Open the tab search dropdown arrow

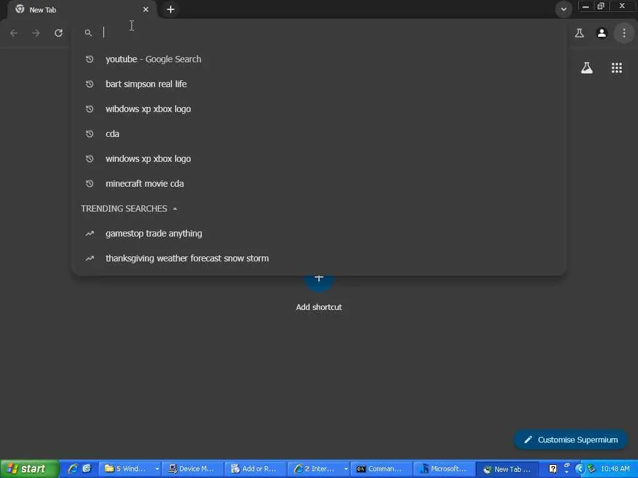click(563, 9)
